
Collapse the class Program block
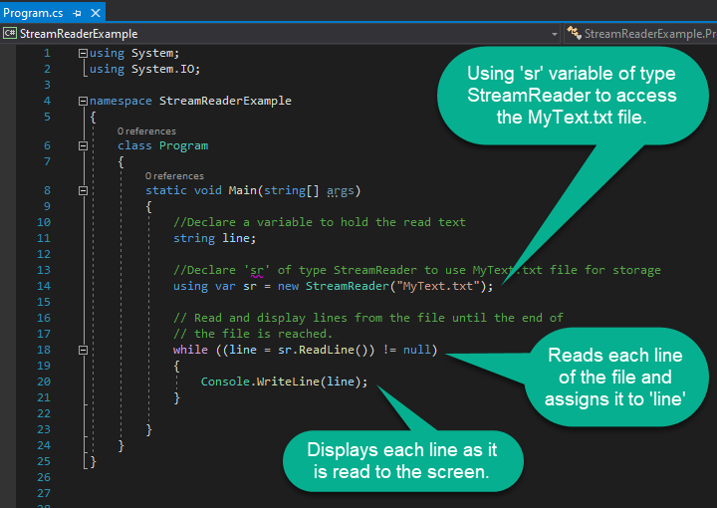click(x=83, y=145)
